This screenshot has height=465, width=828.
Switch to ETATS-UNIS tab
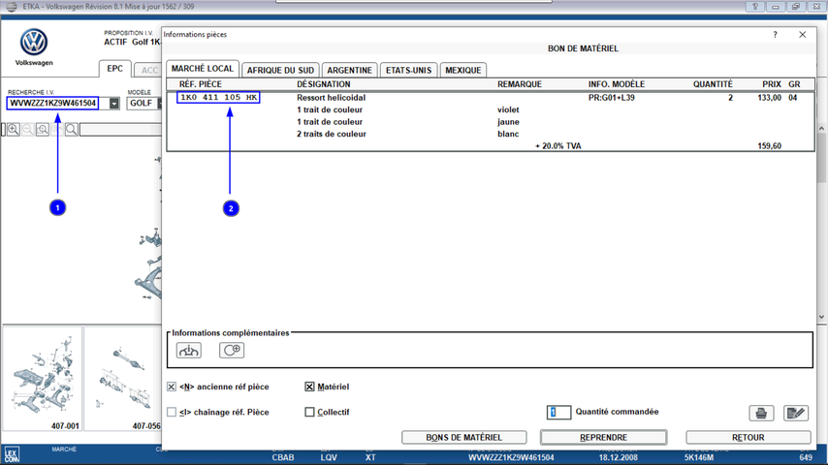[408, 70]
